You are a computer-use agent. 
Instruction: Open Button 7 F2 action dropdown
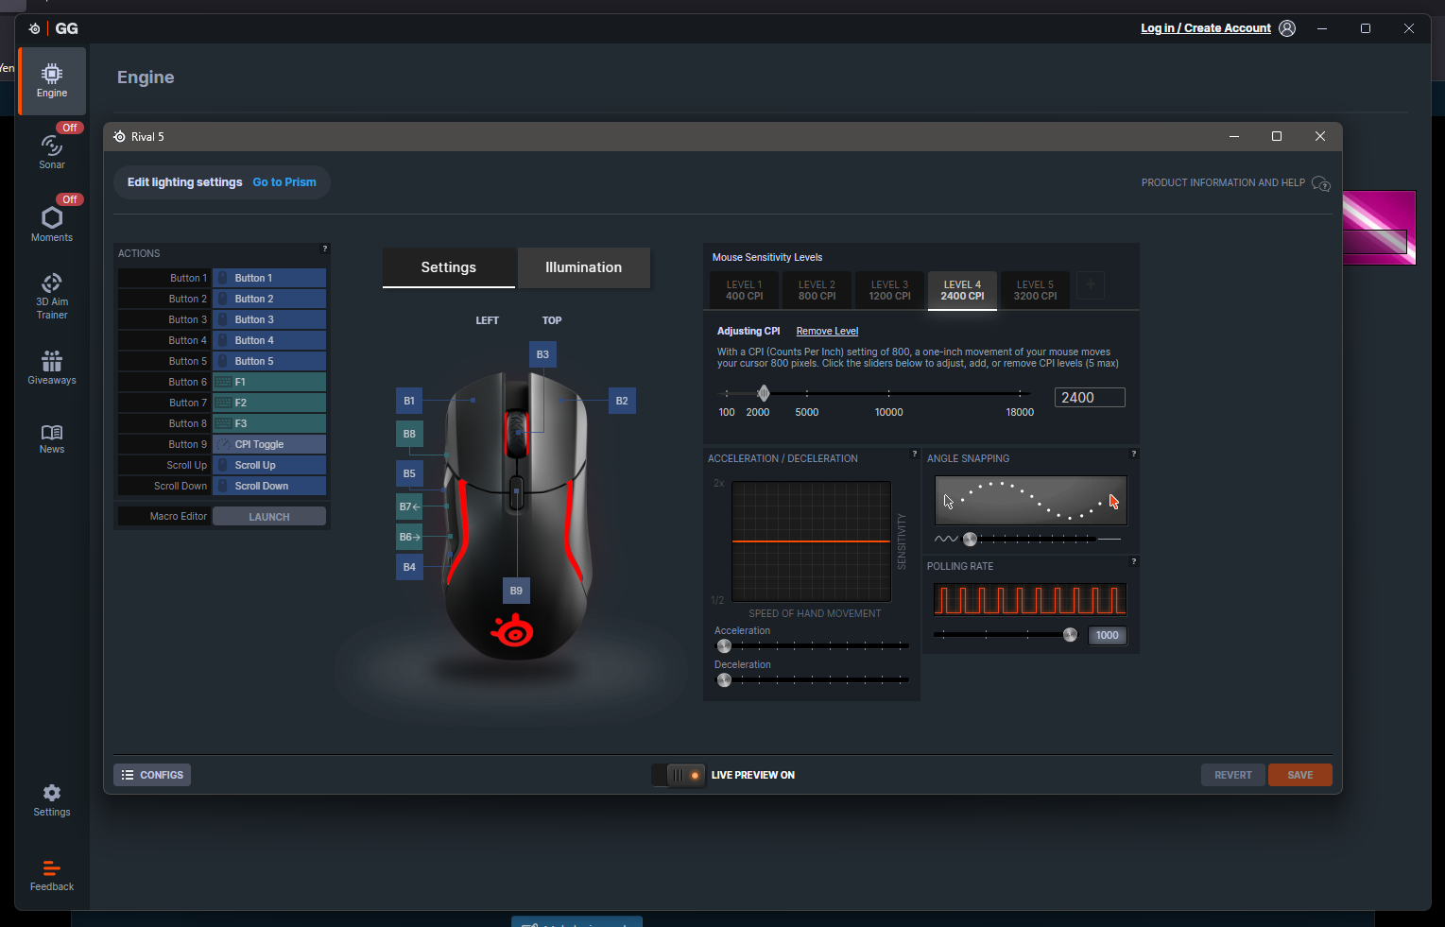tap(269, 403)
